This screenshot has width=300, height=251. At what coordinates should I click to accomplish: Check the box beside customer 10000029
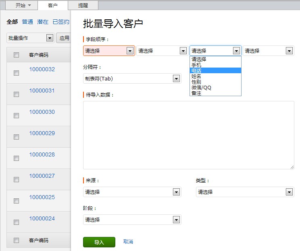tap(17, 137)
